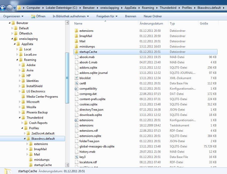227x174 pixels.
Task: Select the compatibility configuration file icon
Action: (x=77, y=89)
